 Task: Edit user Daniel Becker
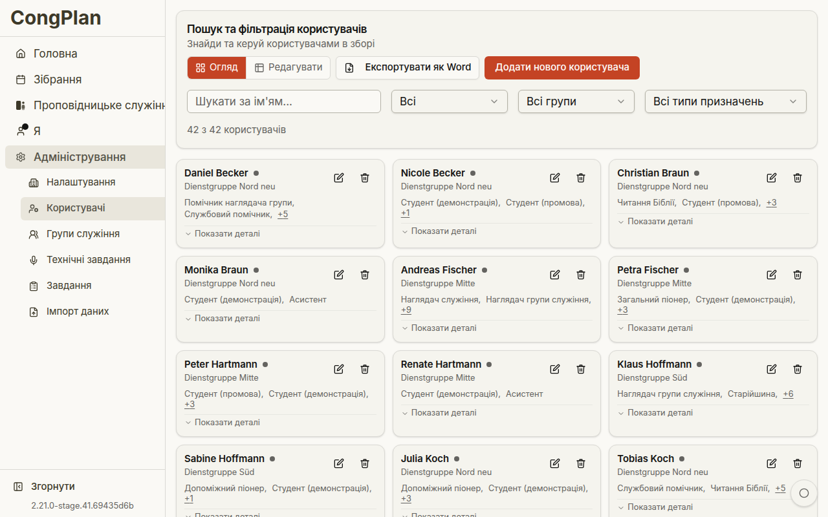pos(339,178)
